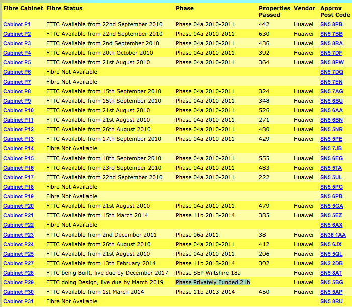Open the Cabinet P10 link
352x307 pixels.
coord(19,110)
